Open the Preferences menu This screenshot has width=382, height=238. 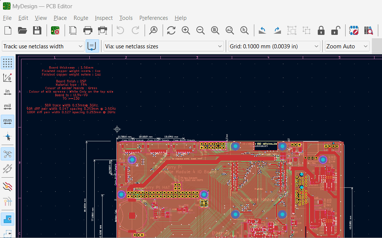pyautogui.click(x=154, y=18)
